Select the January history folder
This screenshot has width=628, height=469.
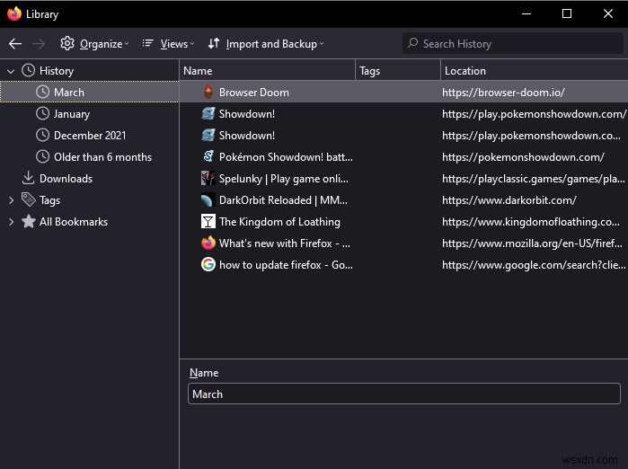(71, 114)
